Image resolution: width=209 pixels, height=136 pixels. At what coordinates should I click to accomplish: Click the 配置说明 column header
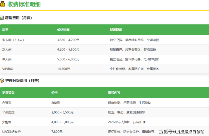116,30
